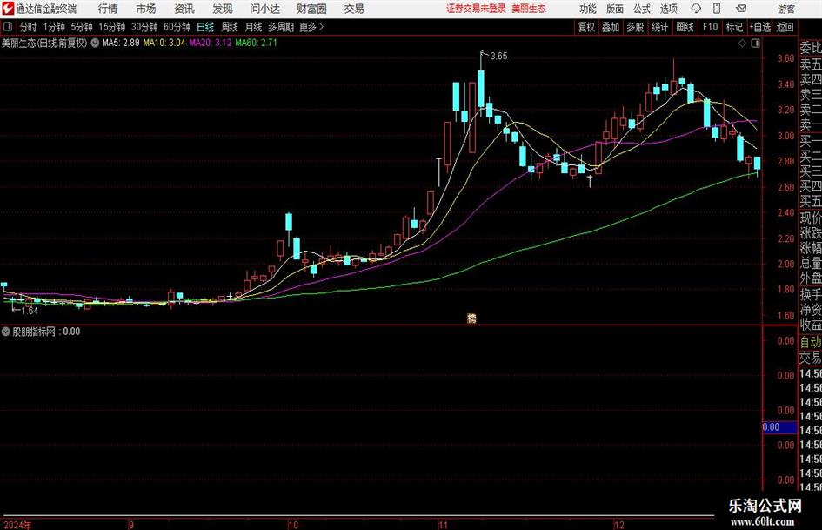The width and height of the screenshot is (822, 530).
Task: Click the month 11 marker on time axis
Action: pyautogui.click(x=444, y=525)
